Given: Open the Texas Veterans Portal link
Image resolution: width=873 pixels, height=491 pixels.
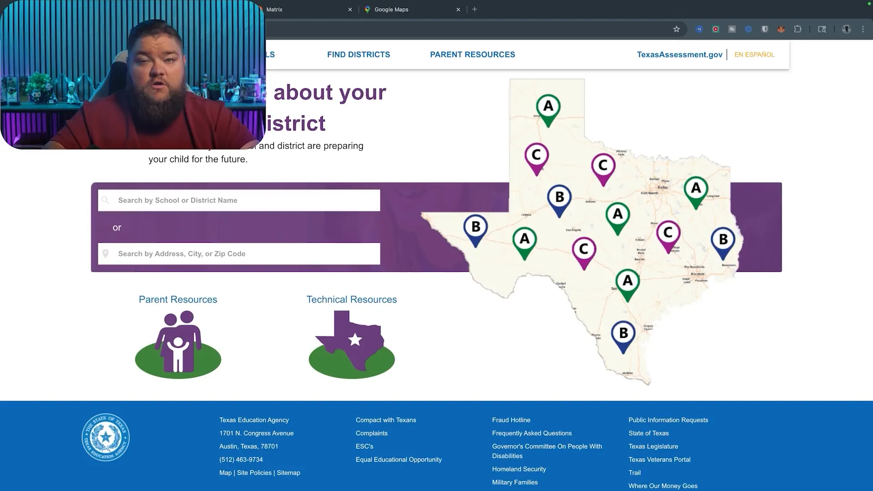Looking at the screenshot, I should pos(659,460).
